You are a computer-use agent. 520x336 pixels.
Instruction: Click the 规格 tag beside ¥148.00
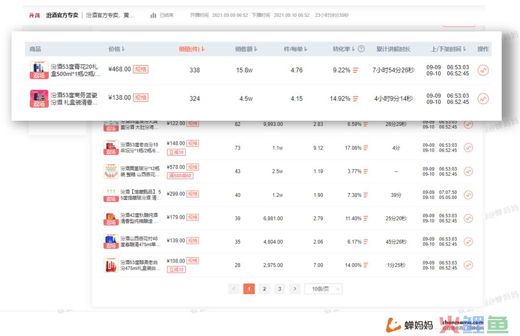[x=193, y=143]
